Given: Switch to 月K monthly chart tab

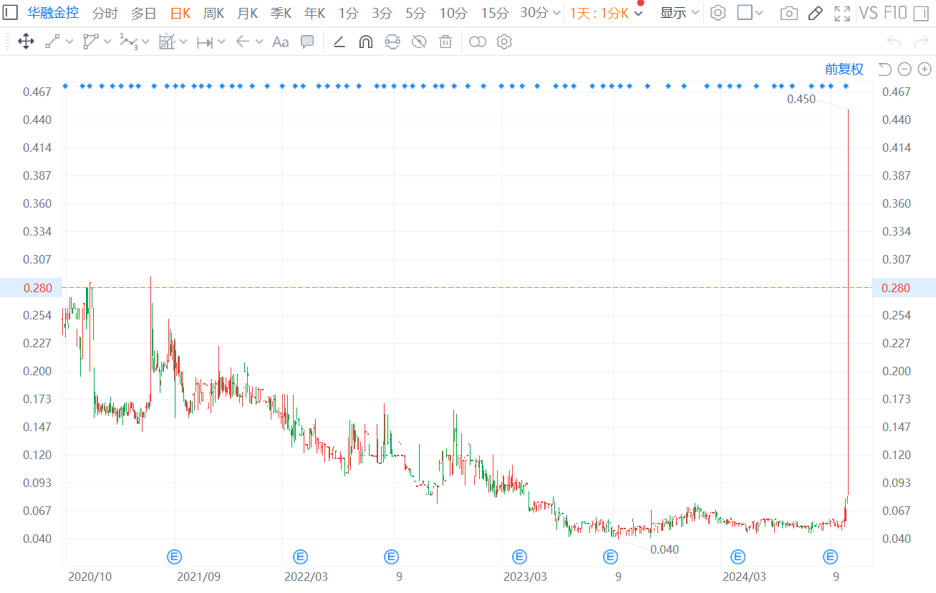Looking at the screenshot, I should 248,13.
